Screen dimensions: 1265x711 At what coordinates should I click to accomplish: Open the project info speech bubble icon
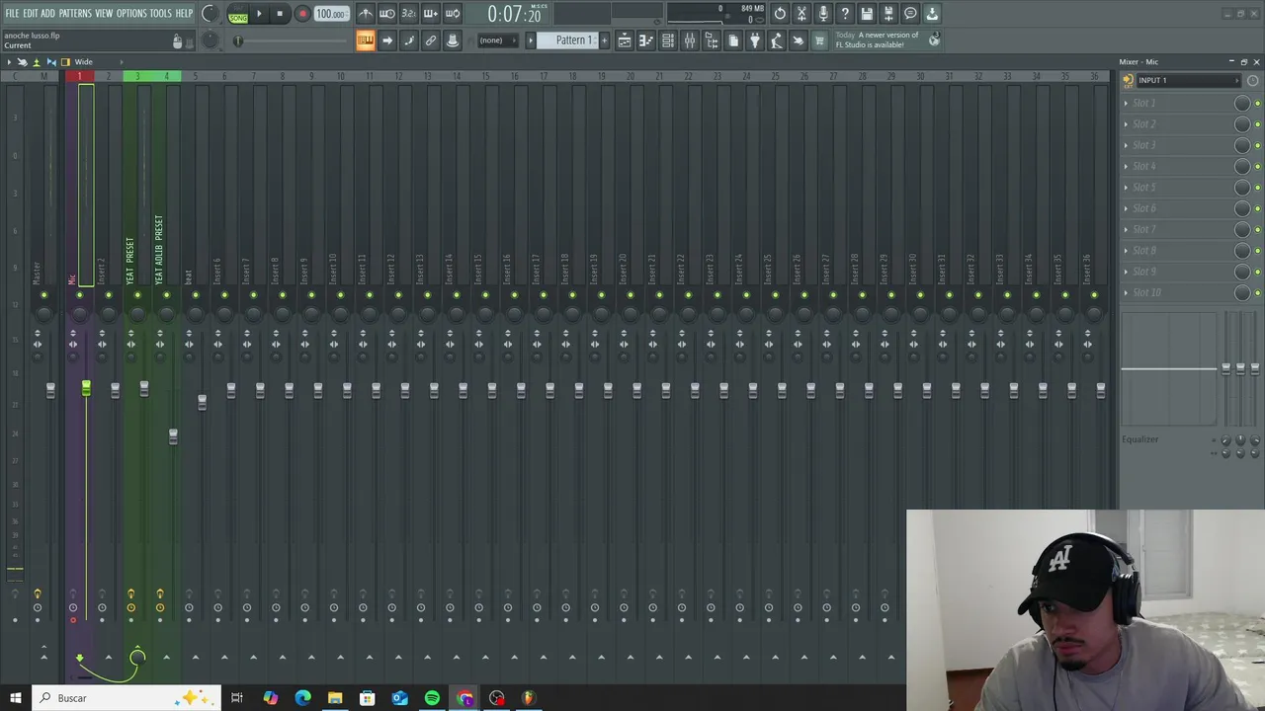click(910, 14)
